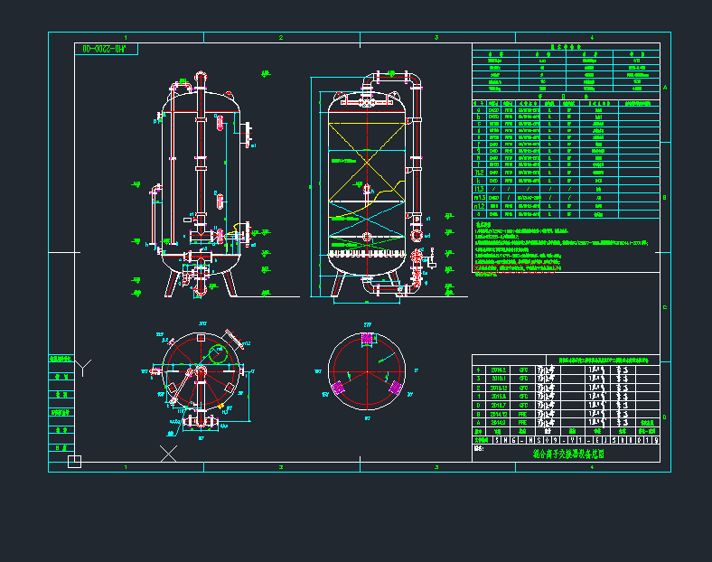Select the small square marker at the bottom-left frame corner

(x=75, y=462)
